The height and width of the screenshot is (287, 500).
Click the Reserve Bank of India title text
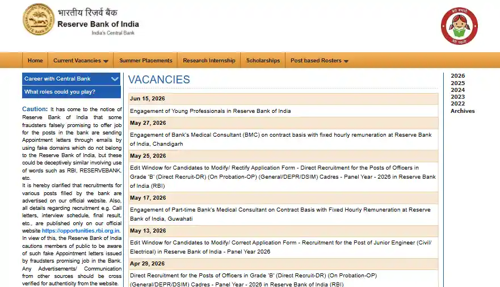tap(98, 24)
